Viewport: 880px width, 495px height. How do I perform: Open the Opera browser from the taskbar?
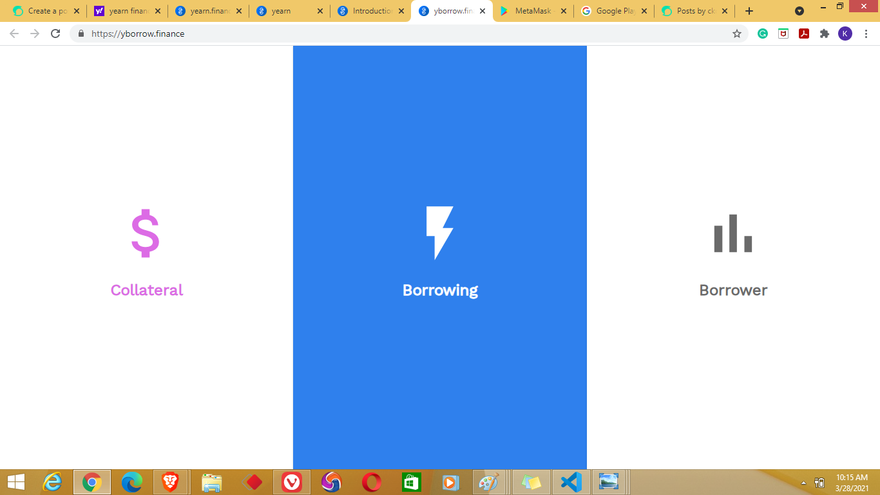pyautogui.click(x=372, y=482)
